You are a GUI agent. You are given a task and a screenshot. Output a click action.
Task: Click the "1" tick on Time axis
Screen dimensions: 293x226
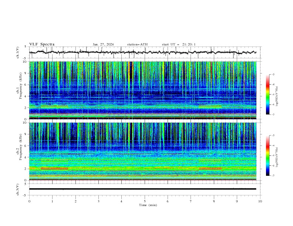pyautogui.click(x=52, y=201)
